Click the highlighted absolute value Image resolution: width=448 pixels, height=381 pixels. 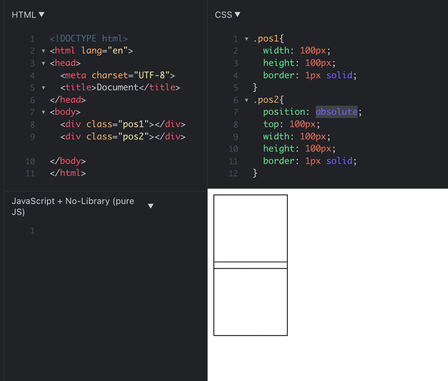click(x=337, y=111)
